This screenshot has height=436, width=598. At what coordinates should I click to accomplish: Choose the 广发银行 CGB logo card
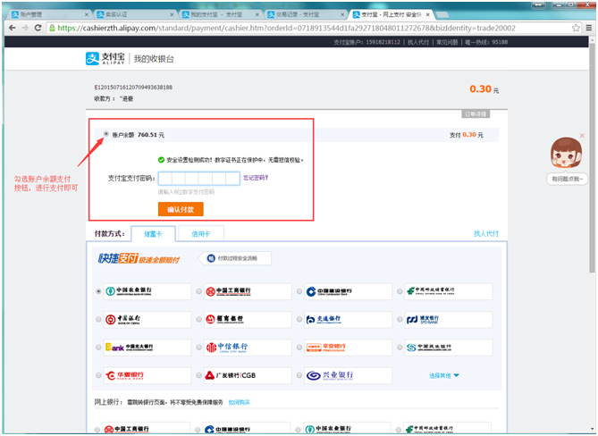(248, 375)
